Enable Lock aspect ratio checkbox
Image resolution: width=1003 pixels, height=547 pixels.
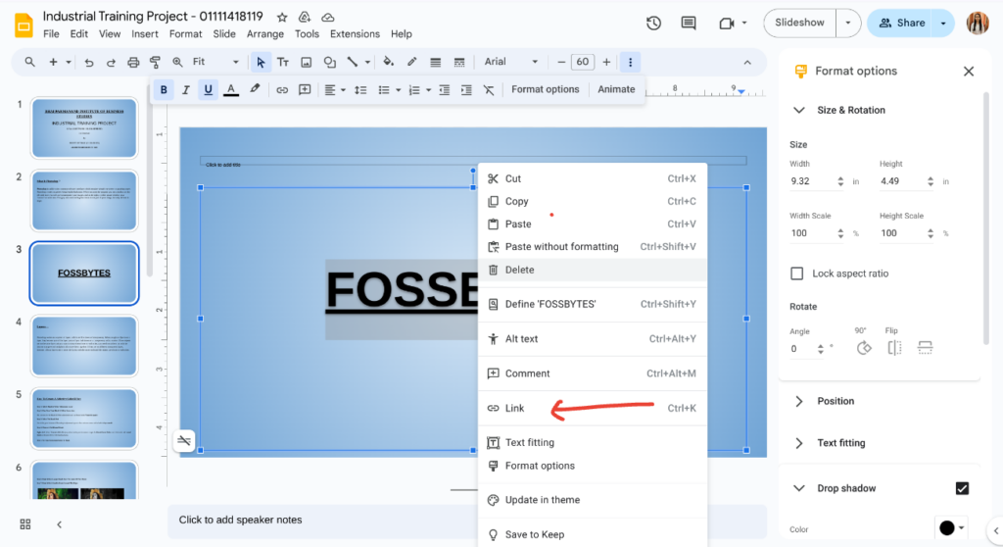click(x=796, y=273)
